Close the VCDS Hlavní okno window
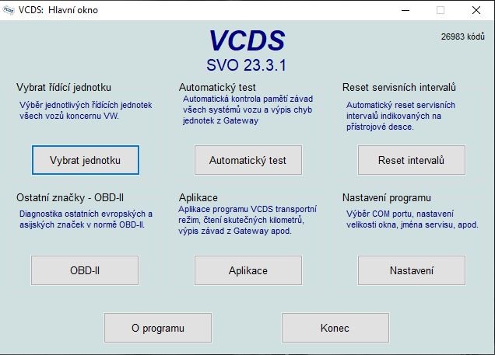 coord(476,10)
